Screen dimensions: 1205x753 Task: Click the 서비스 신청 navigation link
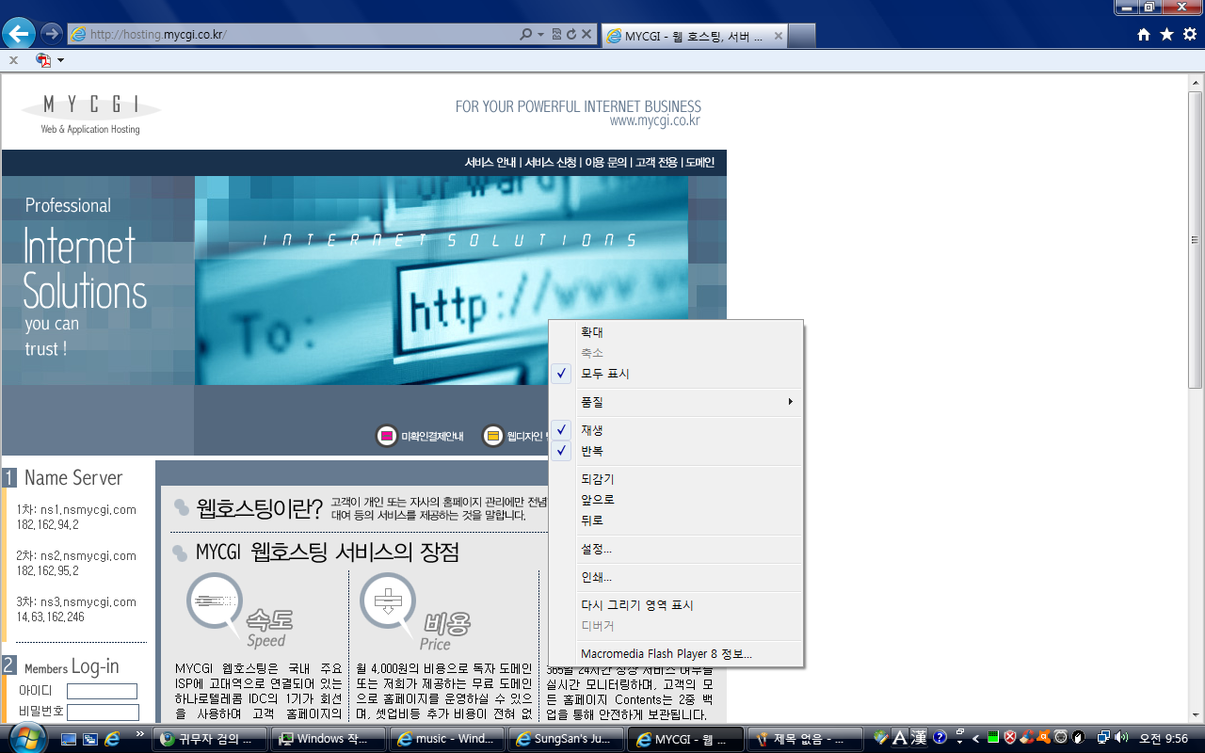[551, 163]
